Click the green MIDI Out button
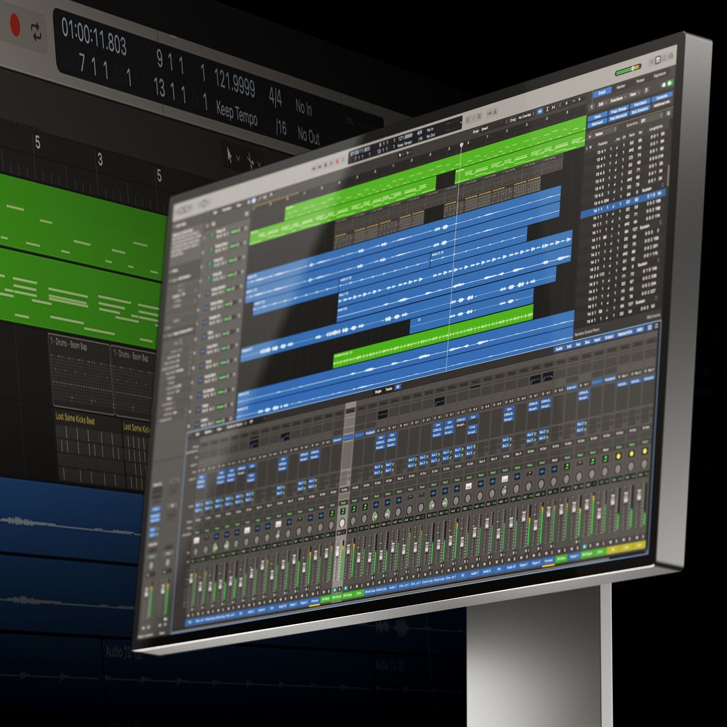The width and height of the screenshot is (727, 727). tap(670, 83)
